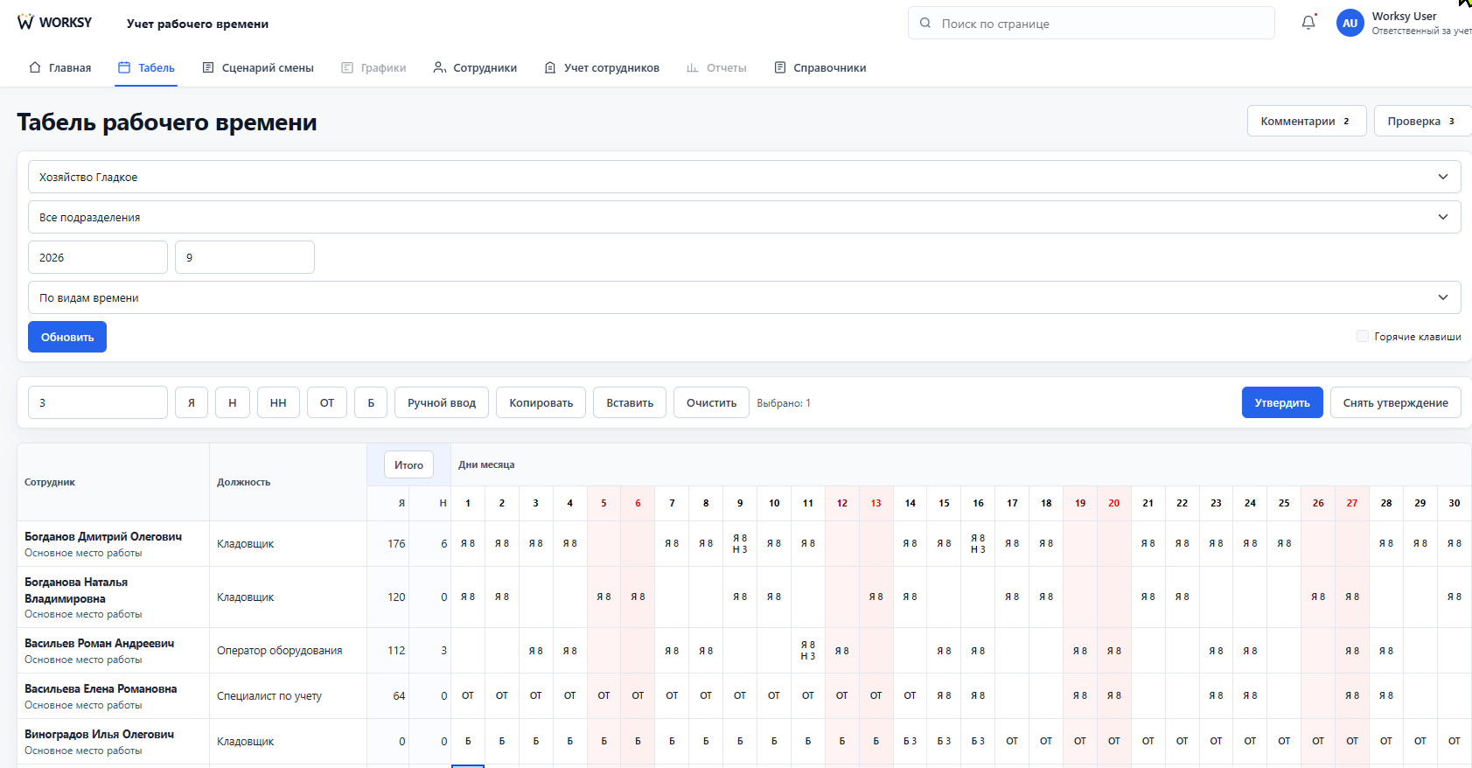Image resolution: width=1472 pixels, height=768 pixels.
Task: Open the Справочники tab
Action: pyautogui.click(x=820, y=67)
